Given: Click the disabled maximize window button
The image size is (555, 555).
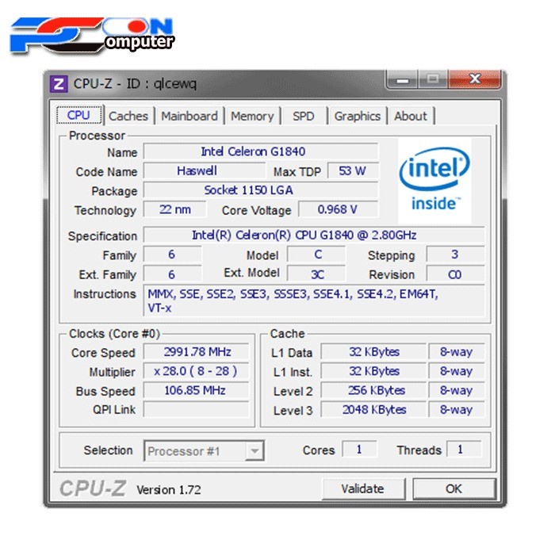Looking at the screenshot, I should click(x=433, y=79).
